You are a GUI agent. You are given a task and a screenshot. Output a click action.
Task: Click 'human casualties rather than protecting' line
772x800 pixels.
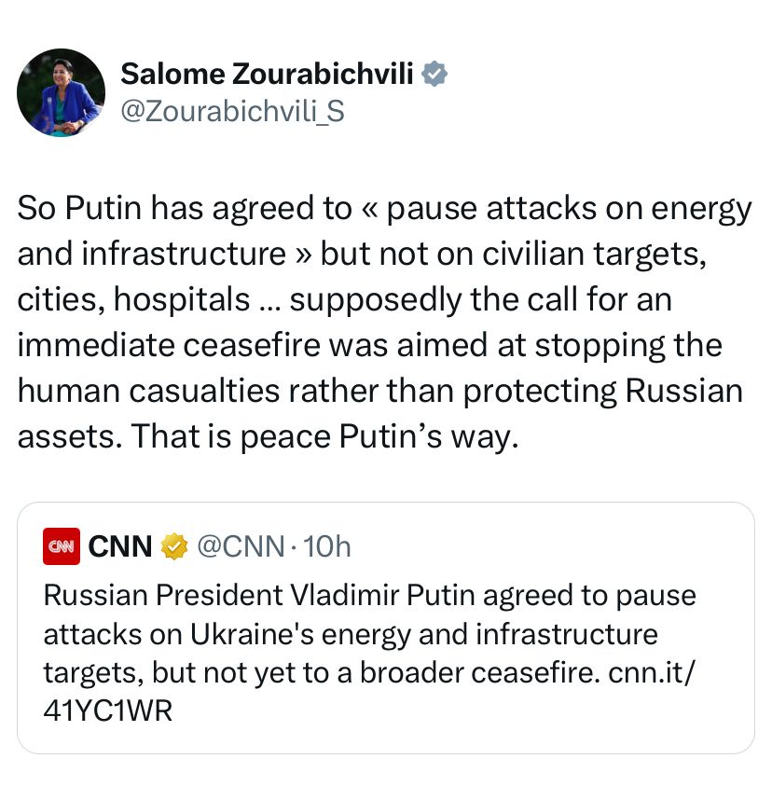(x=317, y=392)
